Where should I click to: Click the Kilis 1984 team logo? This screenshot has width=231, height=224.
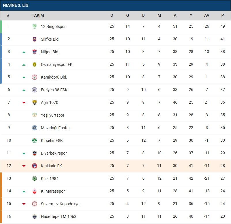pos(35,179)
